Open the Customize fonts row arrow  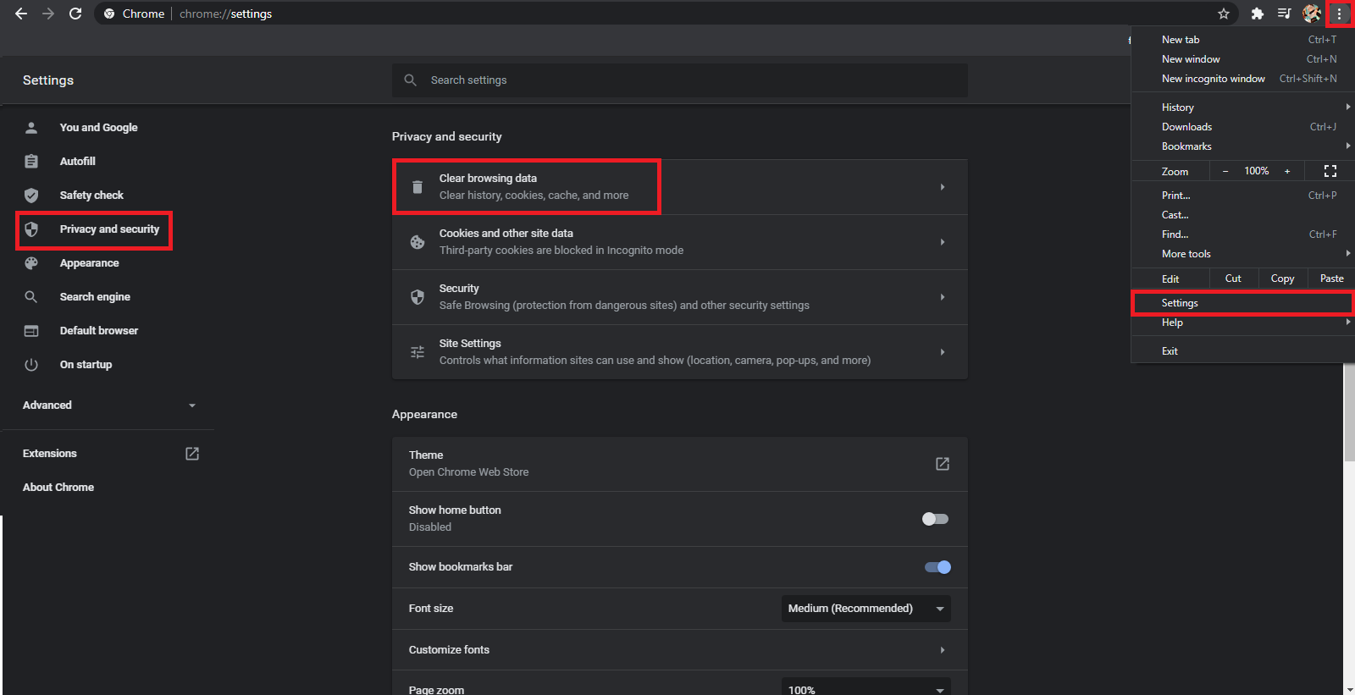(943, 650)
